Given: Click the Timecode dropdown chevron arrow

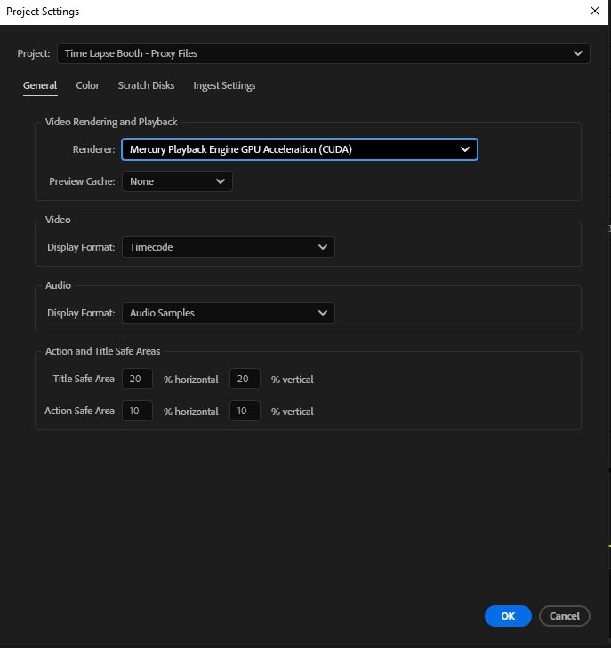Looking at the screenshot, I should tap(323, 247).
